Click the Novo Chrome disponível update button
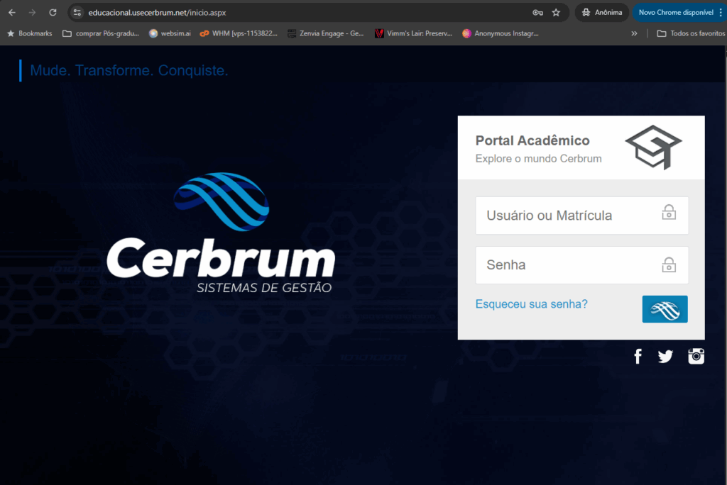Screen dimensions: 727x485 (x=676, y=13)
